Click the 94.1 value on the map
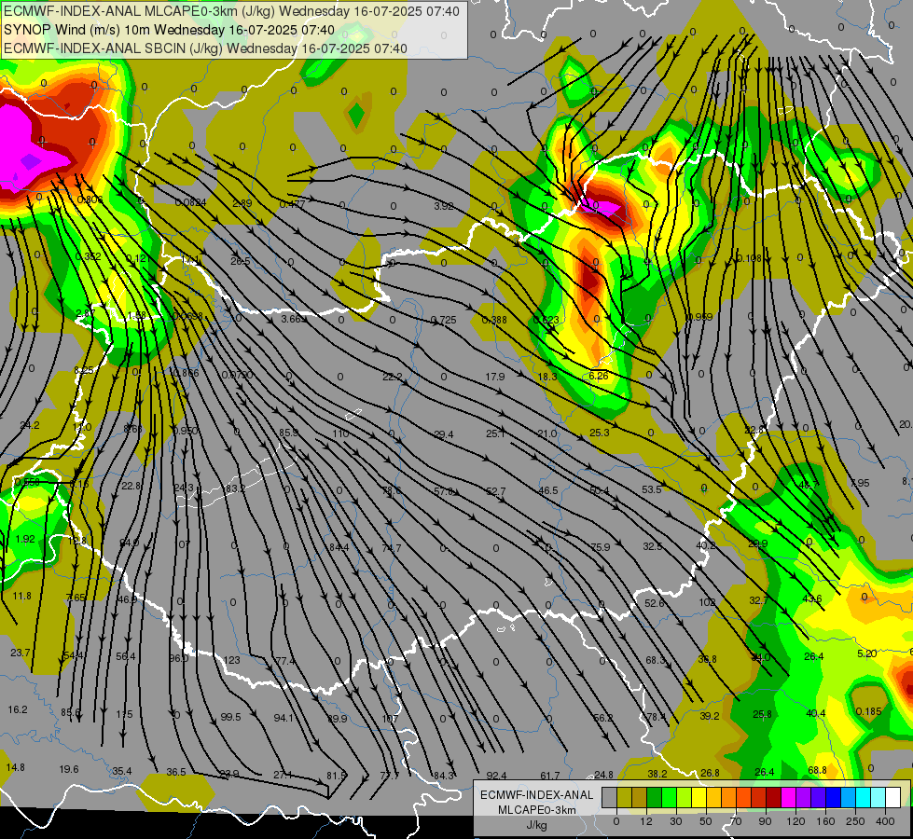 (x=284, y=718)
